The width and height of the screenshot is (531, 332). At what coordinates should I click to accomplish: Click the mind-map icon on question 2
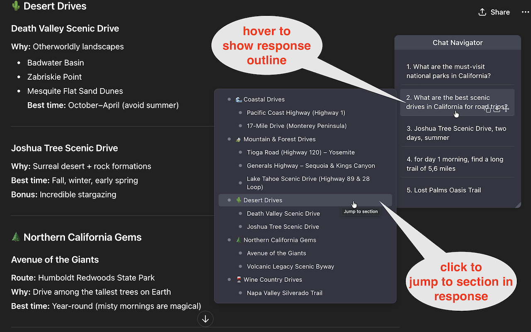click(506, 109)
